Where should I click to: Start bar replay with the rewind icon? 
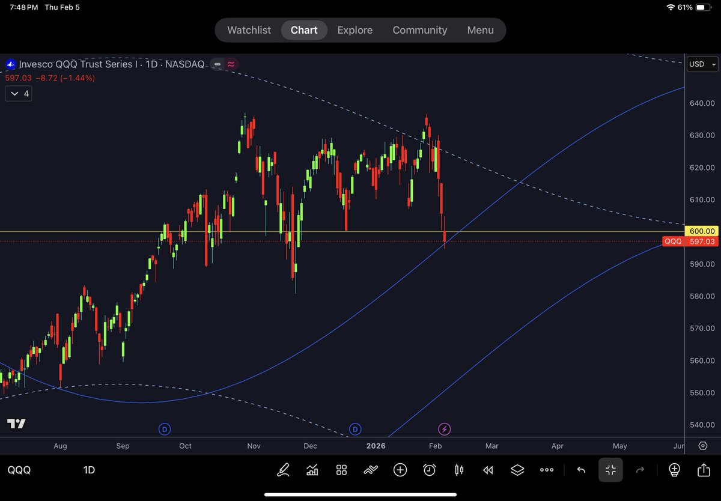pos(488,470)
